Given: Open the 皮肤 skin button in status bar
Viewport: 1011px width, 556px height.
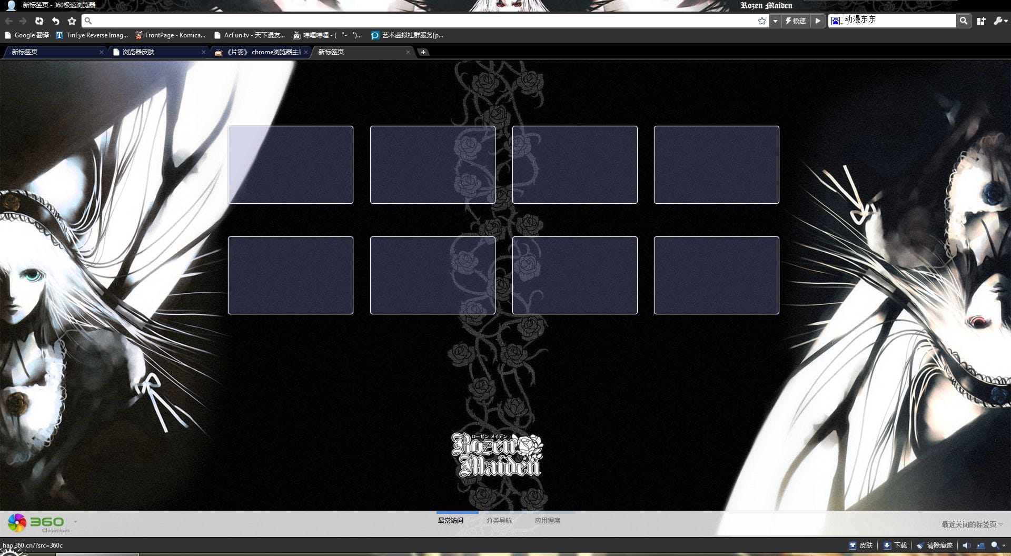Looking at the screenshot, I should pos(861,545).
